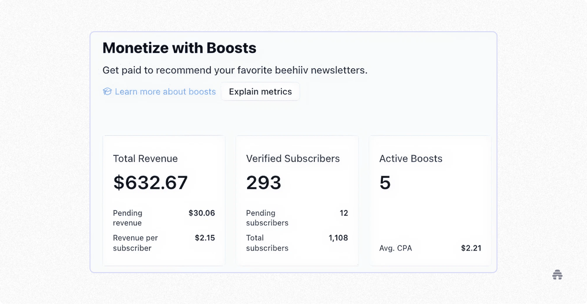Follow the Learn more about boosts link

165,92
